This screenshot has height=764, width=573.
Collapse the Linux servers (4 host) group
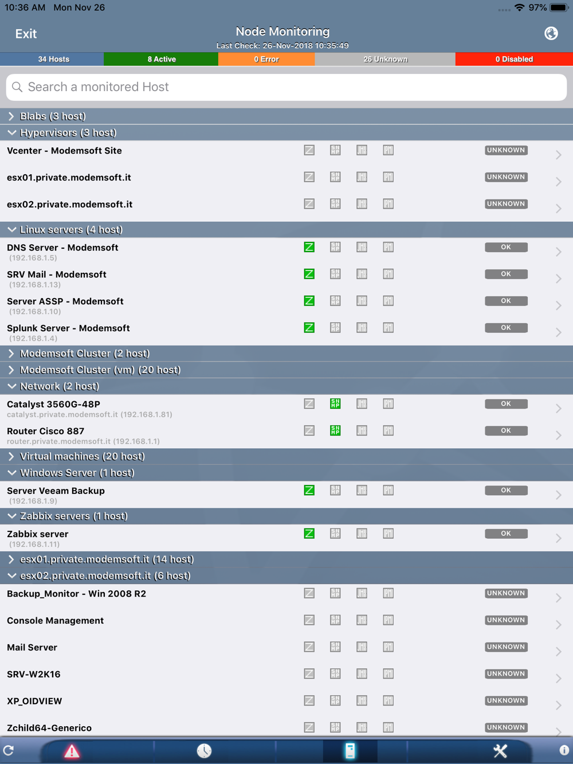(x=286, y=230)
